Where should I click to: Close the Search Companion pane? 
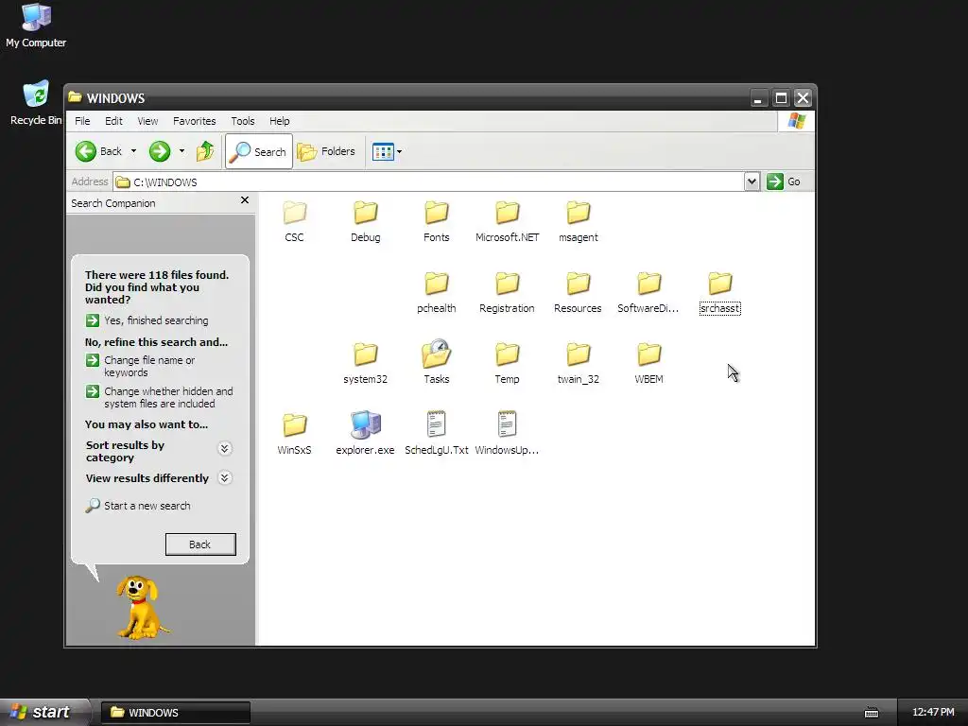point(245,200)
